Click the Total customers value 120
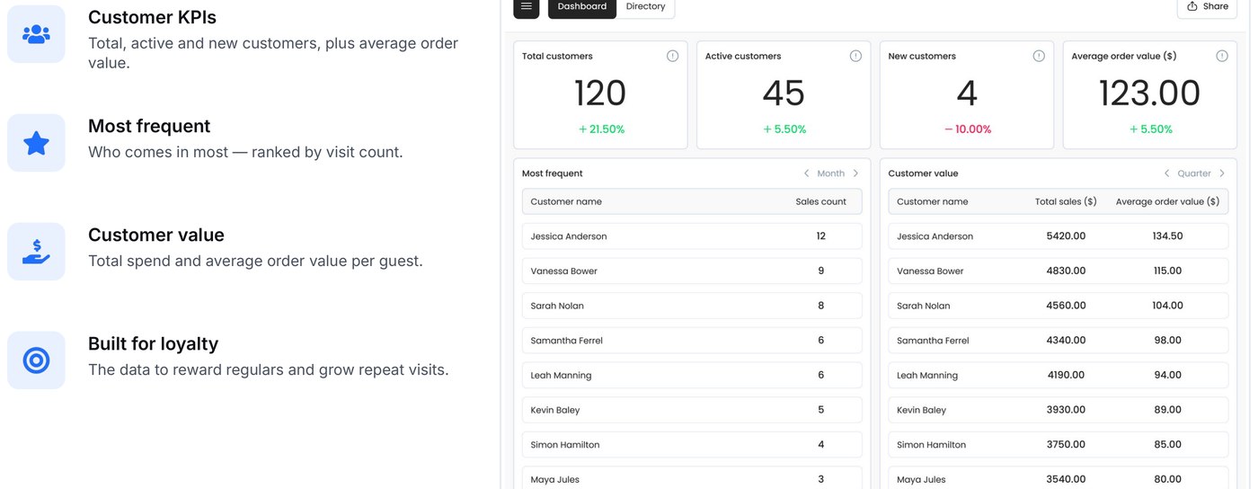 599,93
